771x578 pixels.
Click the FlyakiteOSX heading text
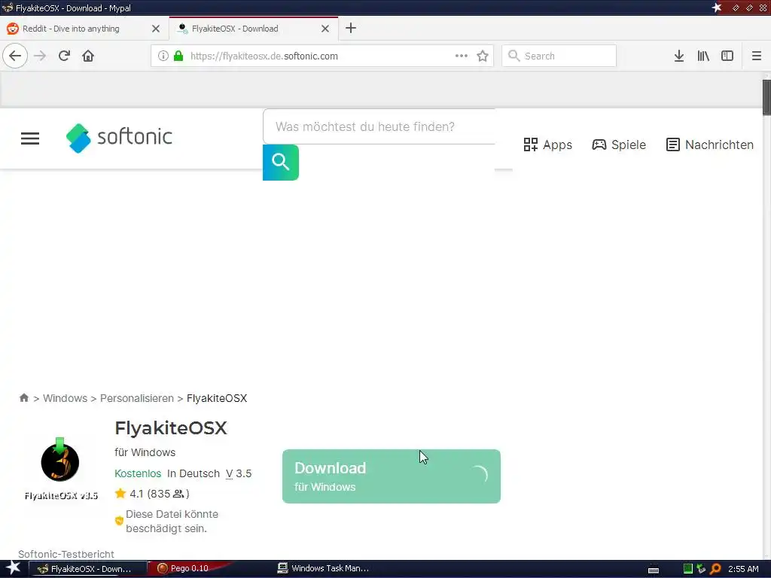[x=171, y=428]
